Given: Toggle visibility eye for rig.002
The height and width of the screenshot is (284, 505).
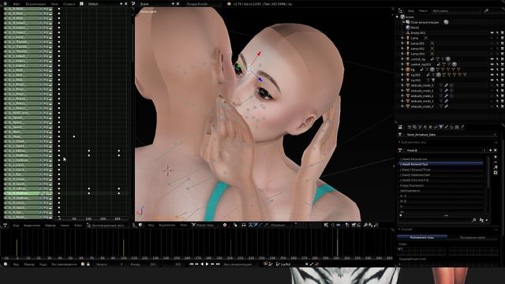Looking at the screenshot, I should (492, 80).
